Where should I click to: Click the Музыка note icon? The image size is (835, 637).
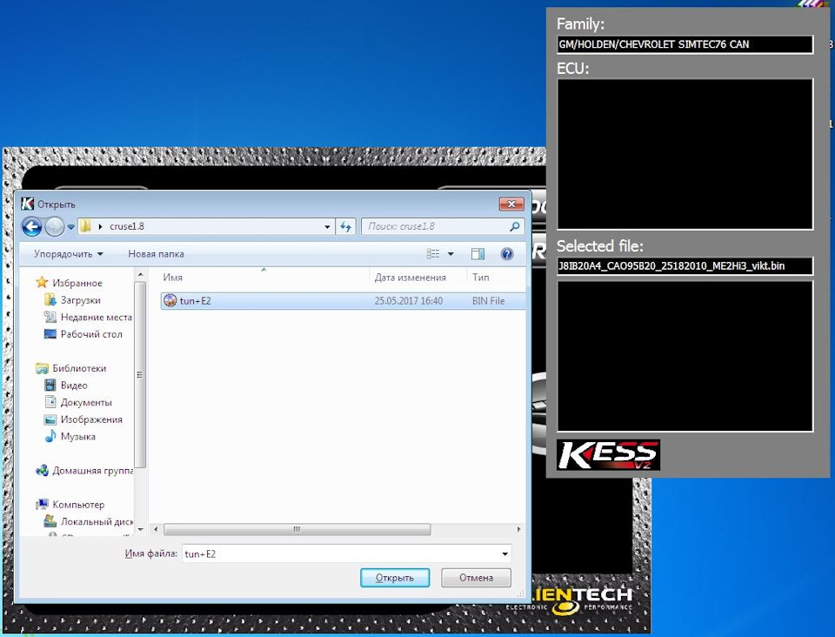(x=50, y=436)
